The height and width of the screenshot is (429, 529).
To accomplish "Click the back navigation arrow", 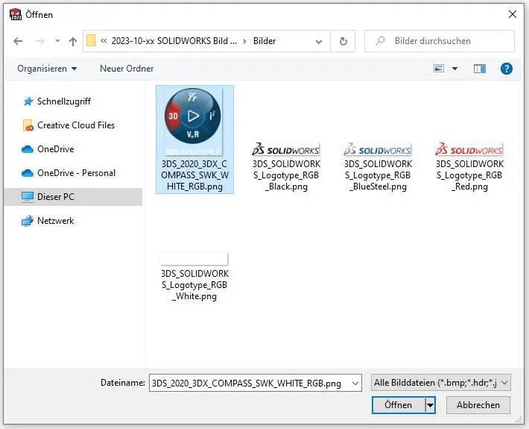I will [x=19, y=41].
